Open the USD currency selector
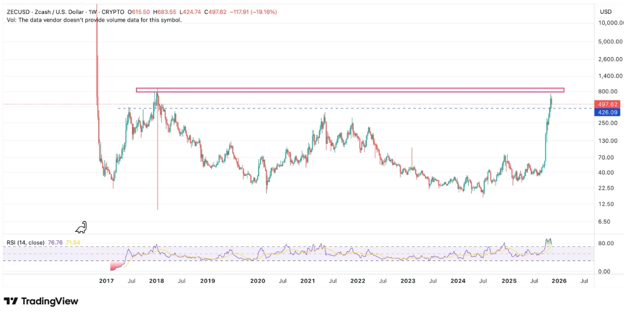Screen dimensions: 626x313 click(606, 11)
